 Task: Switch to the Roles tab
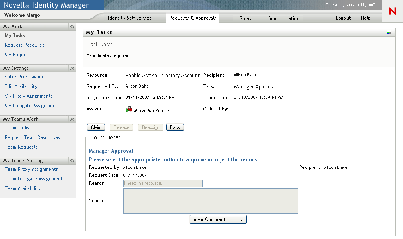pyautogui.click(x=245, y=18)
